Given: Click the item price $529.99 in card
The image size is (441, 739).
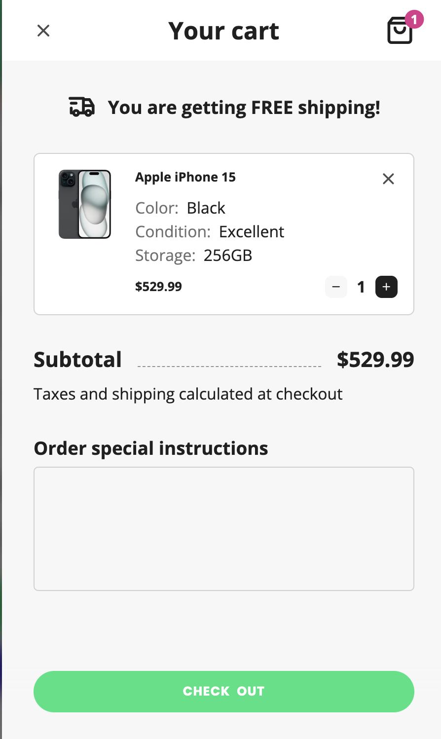Looking at the screenshot, I should [x=158, y=287].
